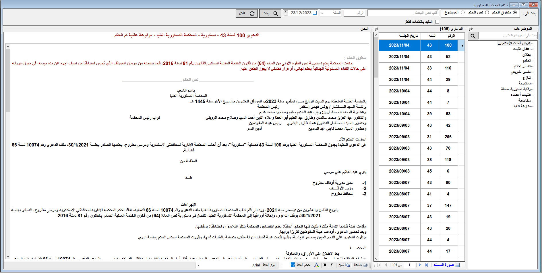Select topic تحكيم in tree
This screenshot has height=273, width=542.
pos(527,60)
